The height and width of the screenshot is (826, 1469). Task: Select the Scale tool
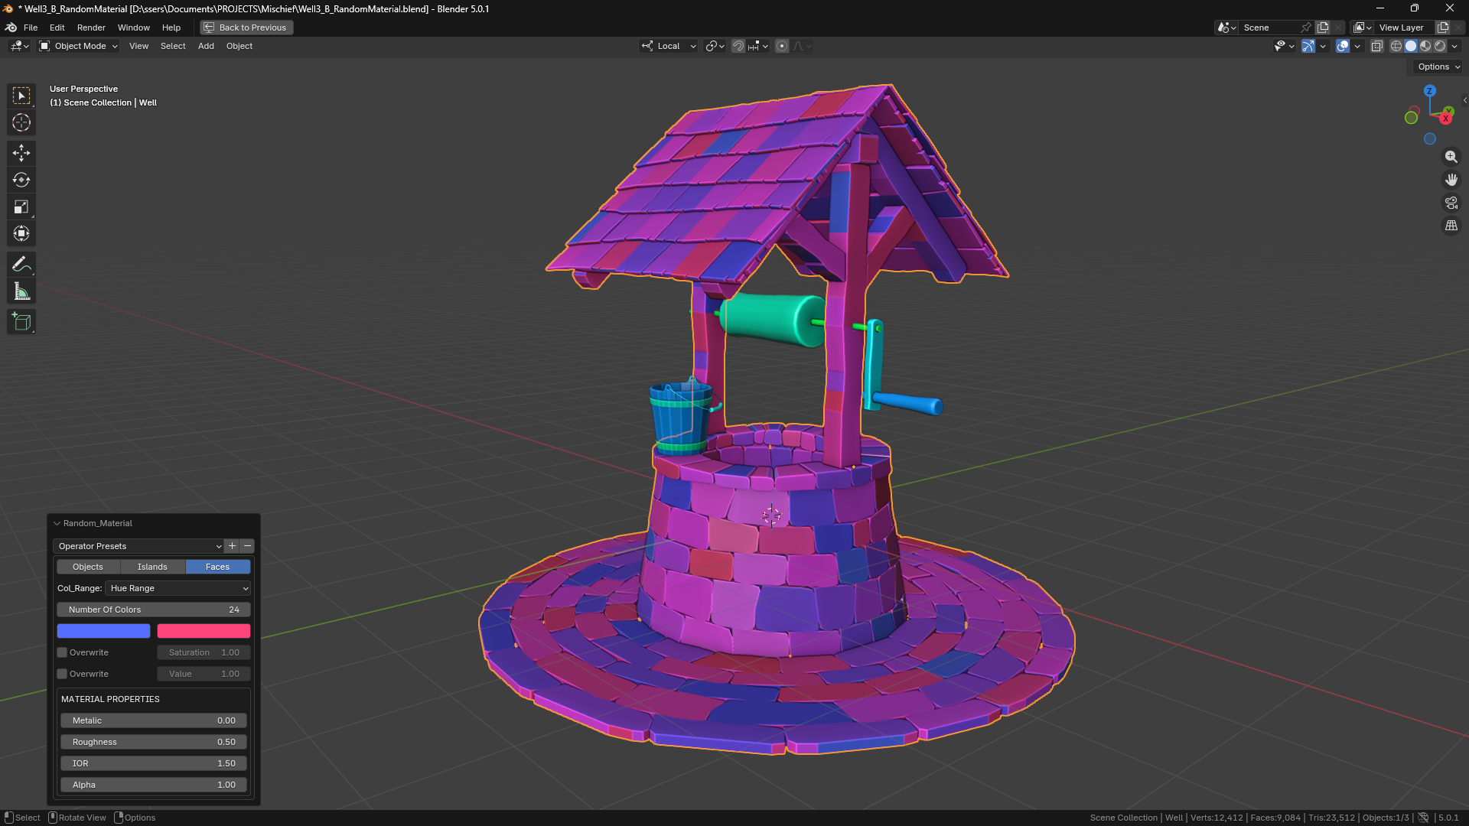(x=21, y=206)
